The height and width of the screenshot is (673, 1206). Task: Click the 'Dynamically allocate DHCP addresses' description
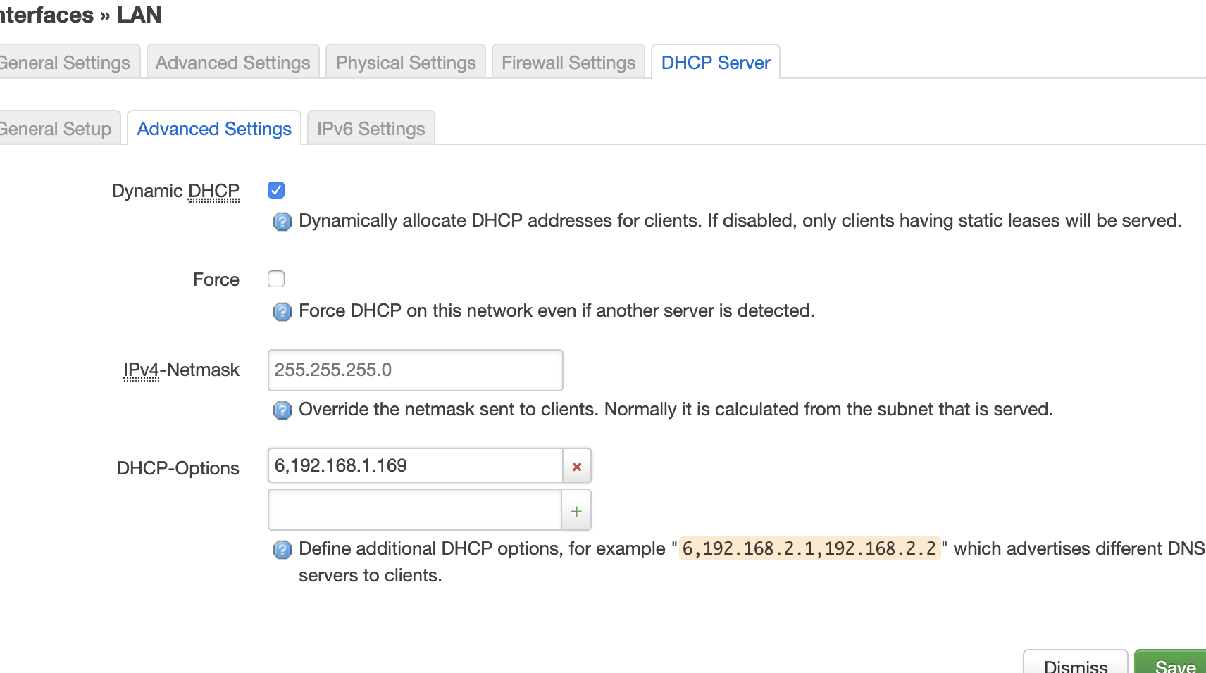point(740,220)
